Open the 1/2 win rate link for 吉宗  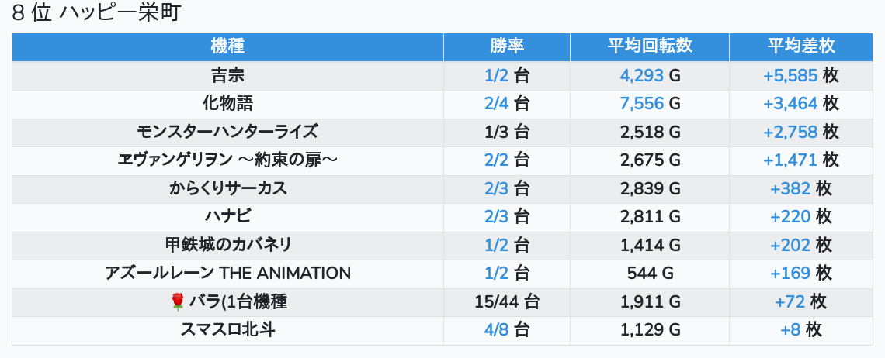pos(496,75)
